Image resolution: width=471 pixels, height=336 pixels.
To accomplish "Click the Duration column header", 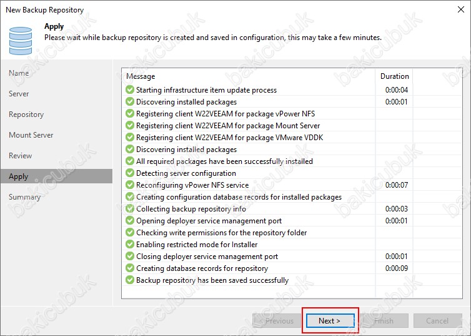I will pyautogui.click(x=394, y=76).
